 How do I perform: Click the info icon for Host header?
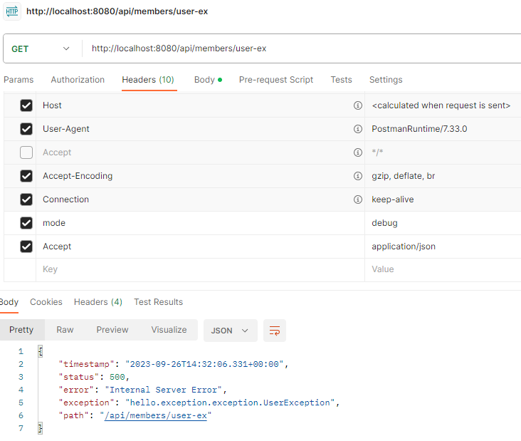click(357, 105)
